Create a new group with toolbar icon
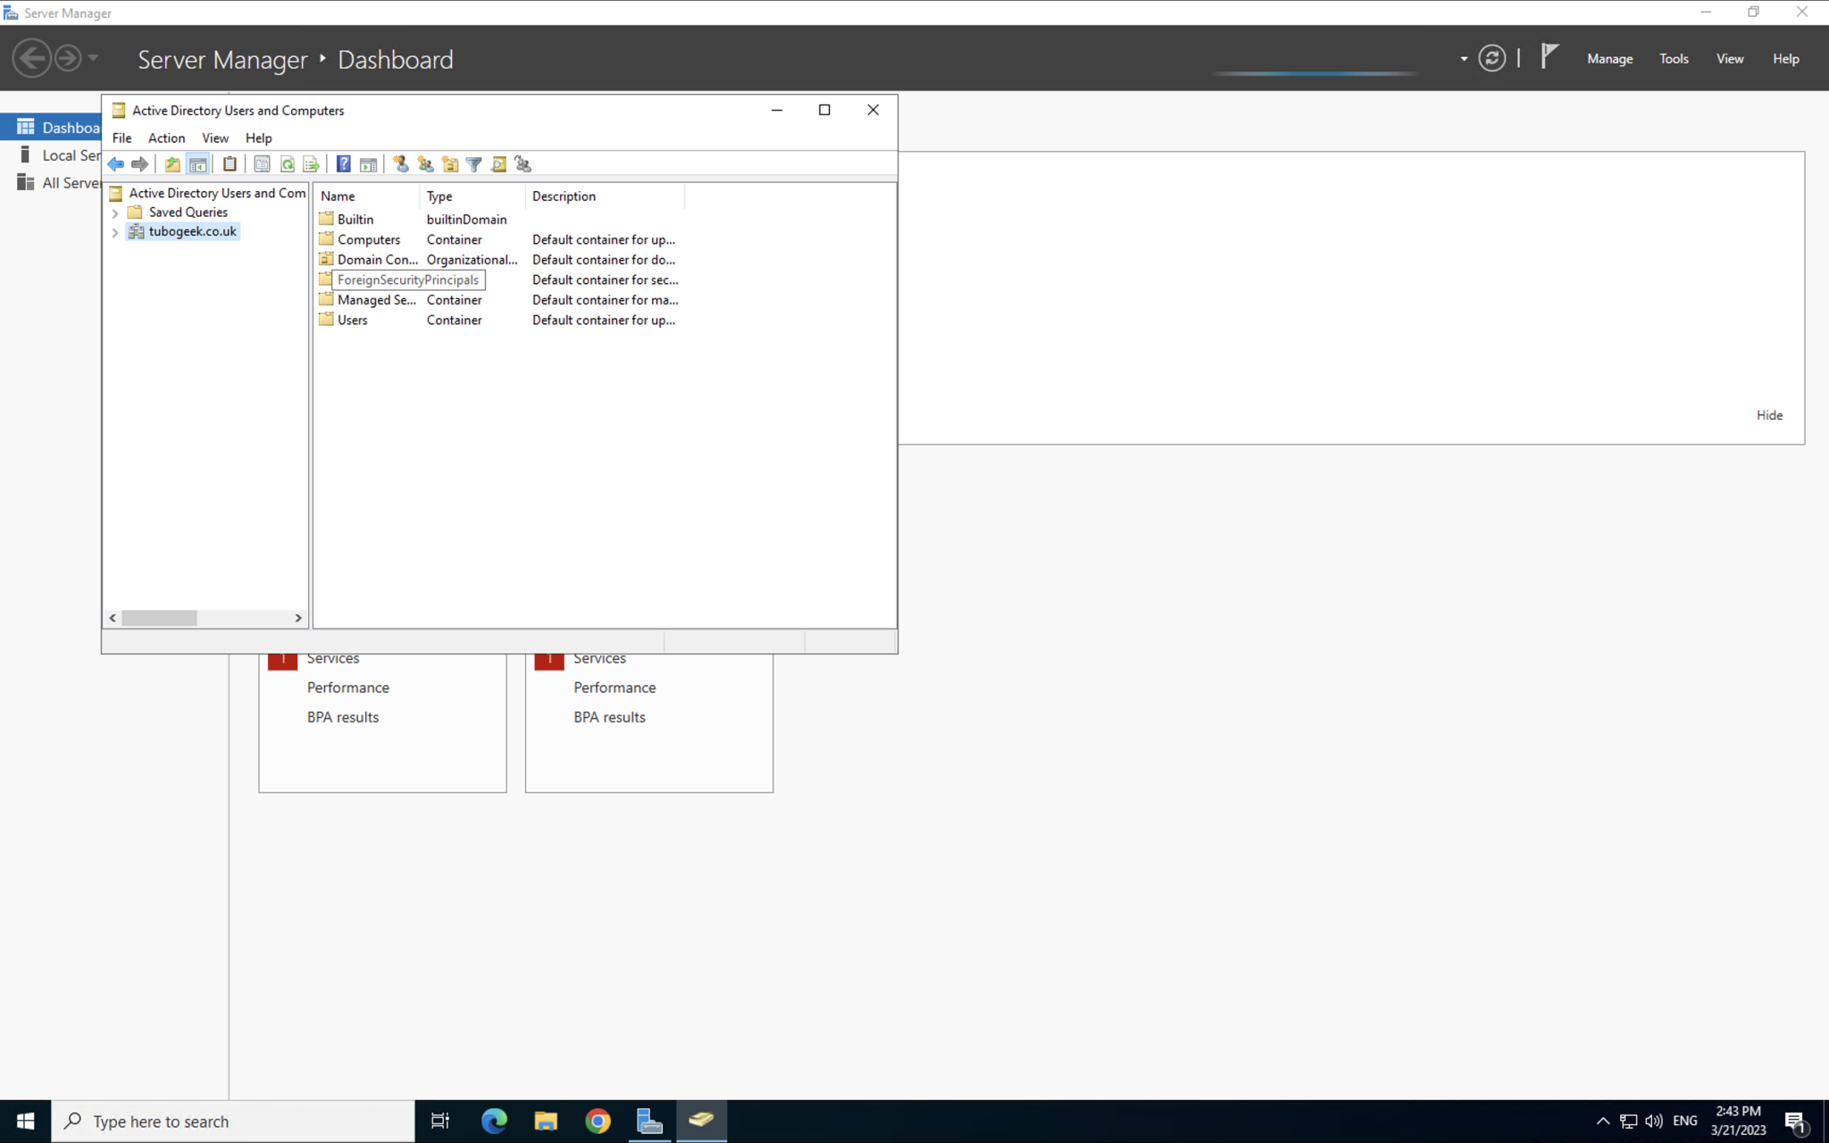The image size is (1829, 1143). click(x=425, y=164)
